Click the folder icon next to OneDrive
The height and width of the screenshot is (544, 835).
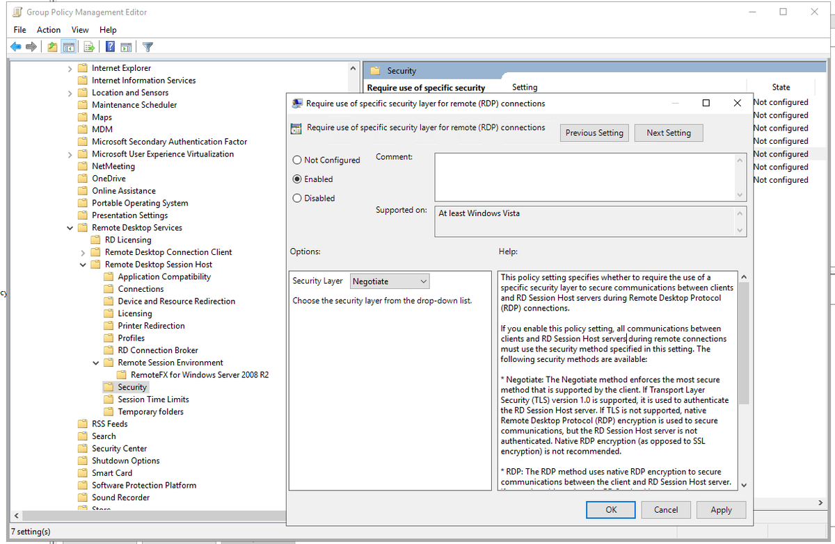click(83, 179)
